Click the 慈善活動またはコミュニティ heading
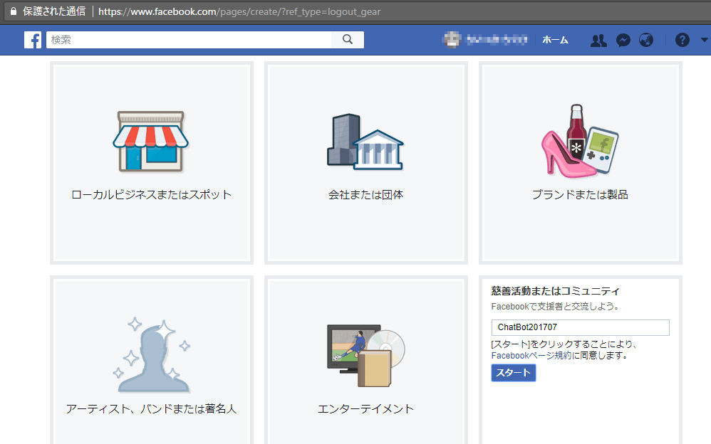The image size is (711, 444). pyautogui.click(x=556, y=291)
